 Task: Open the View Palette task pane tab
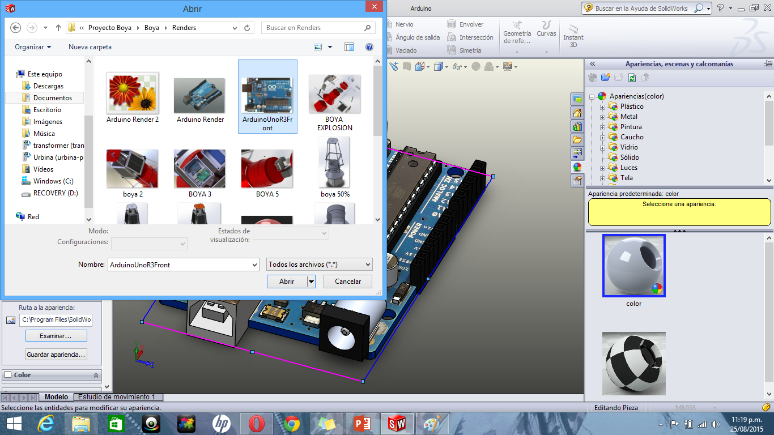(577, 153)
